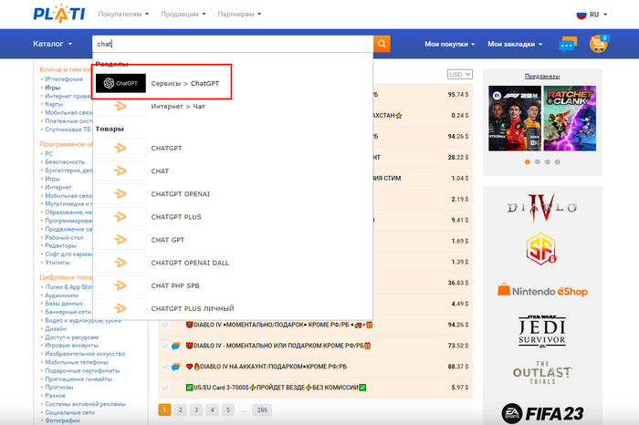This screenshot has height=425, width=639.
Task: Click arrow icon beside CHATGPT PLUS suggestion
Action: pos(120,217)
